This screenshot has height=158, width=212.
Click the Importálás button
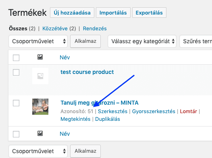pyautogui.click(x=113, y=13)
